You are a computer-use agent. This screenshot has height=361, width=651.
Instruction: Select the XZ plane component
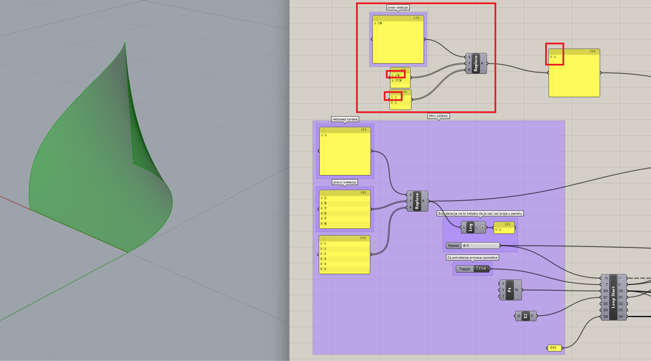click(x=525, y=316)
